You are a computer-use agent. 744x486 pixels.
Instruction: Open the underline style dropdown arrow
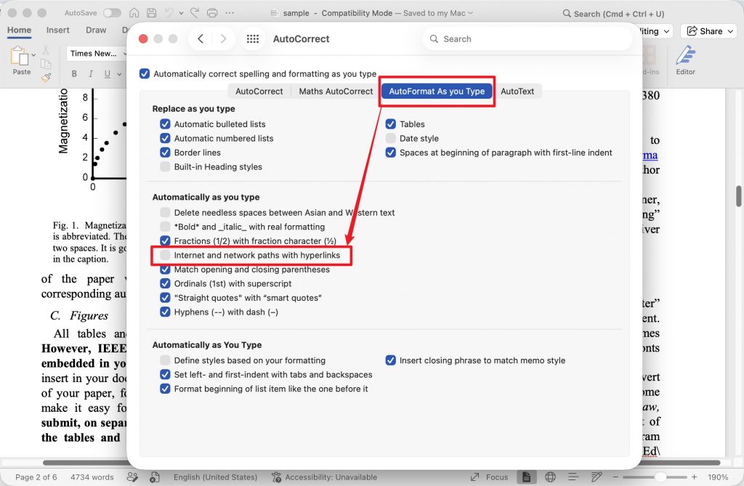(x=119, y=74)
